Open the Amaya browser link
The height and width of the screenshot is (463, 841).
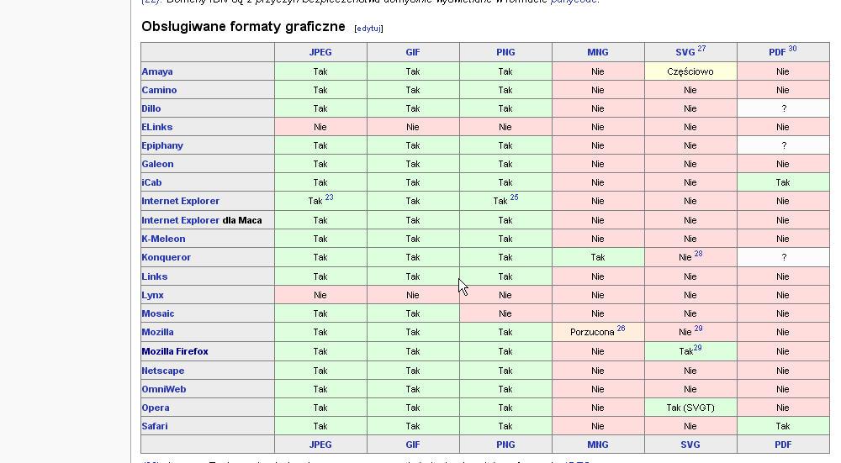pos(157,71)
